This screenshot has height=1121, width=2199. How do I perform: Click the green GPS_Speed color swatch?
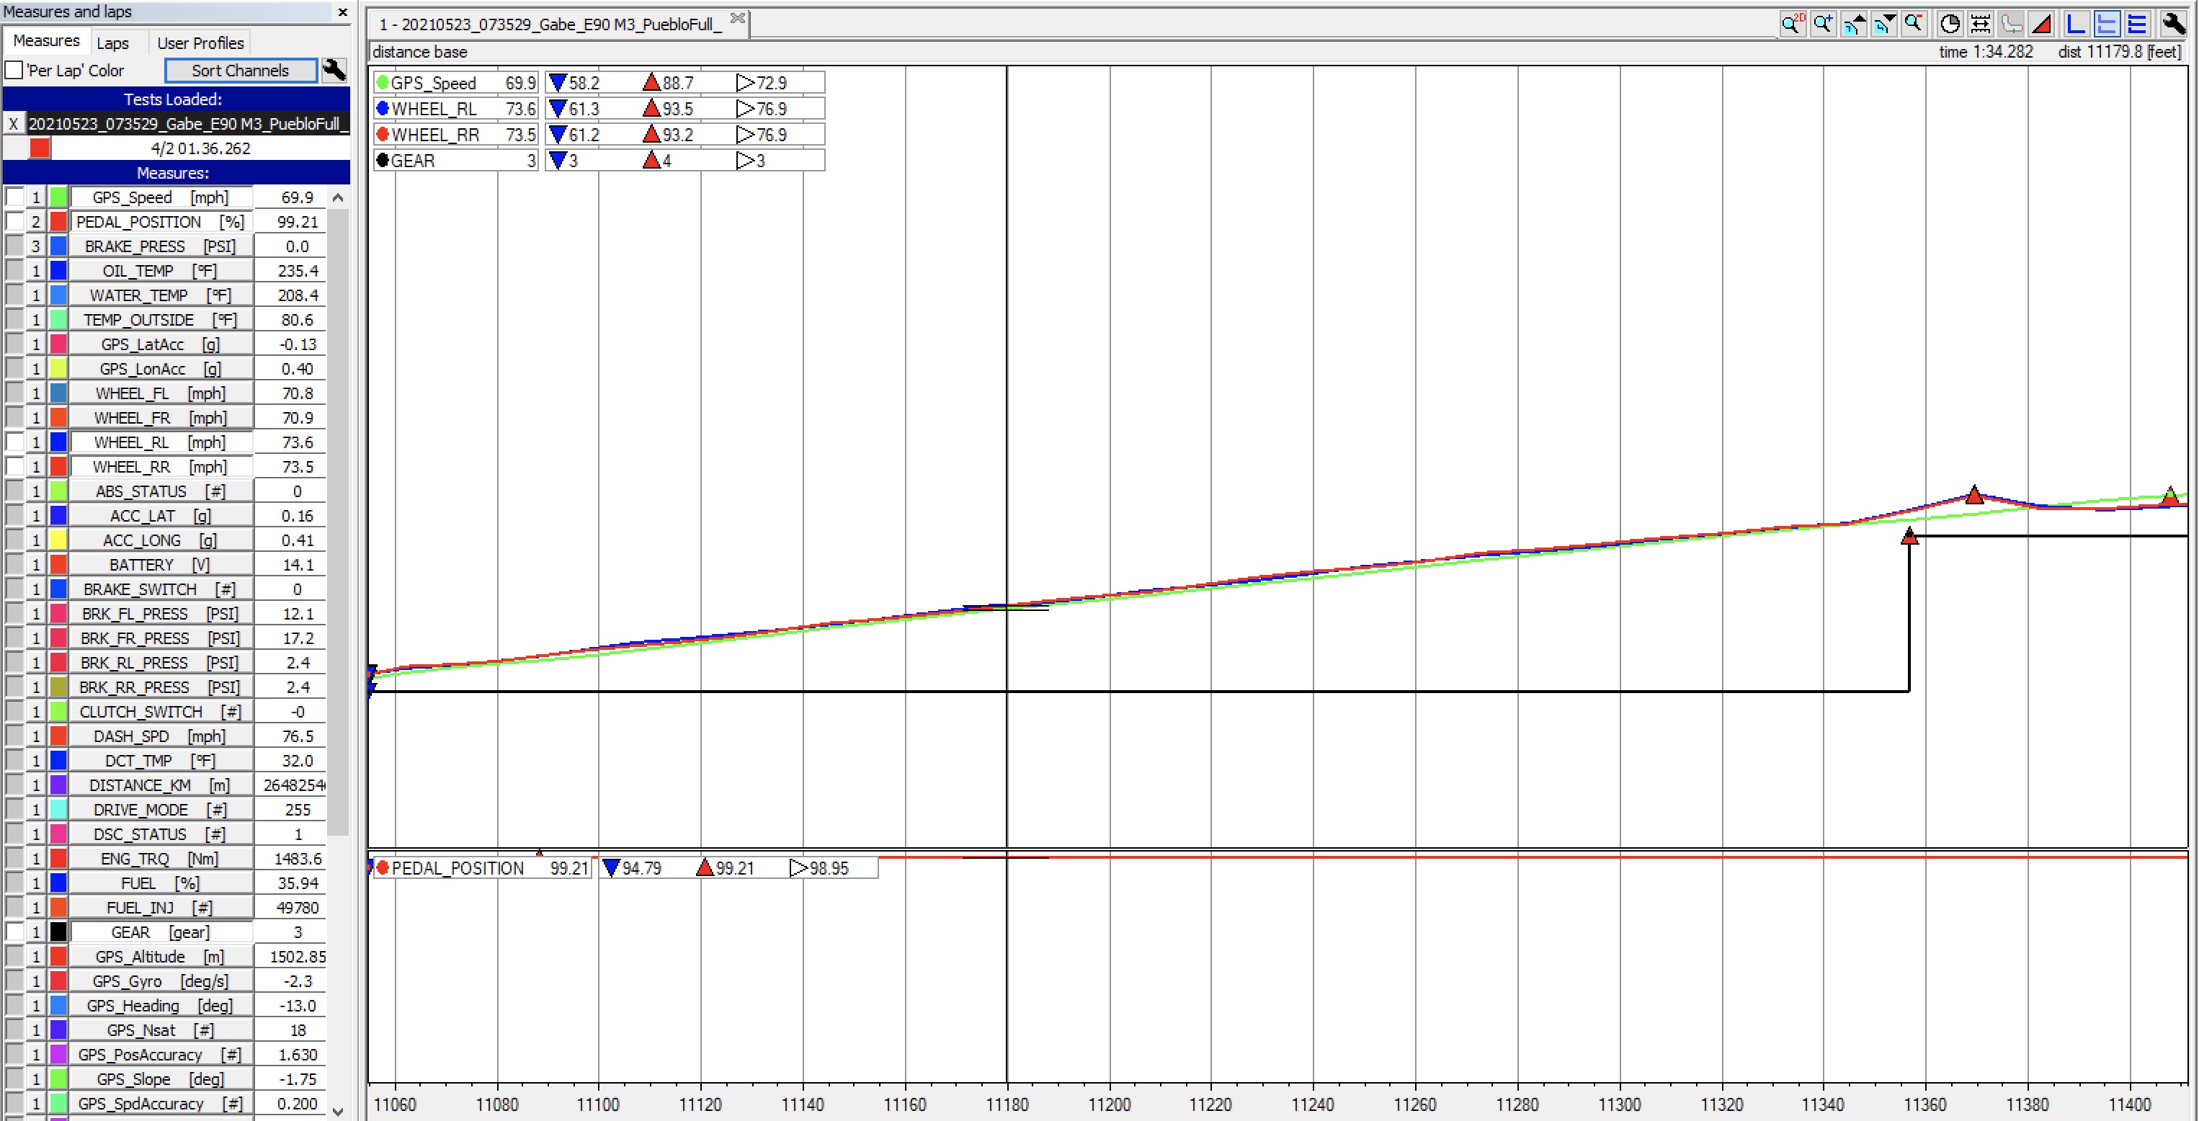[58, 197]
